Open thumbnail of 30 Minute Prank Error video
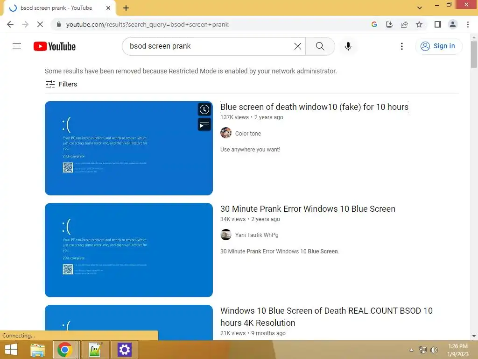 click(129, 250)
